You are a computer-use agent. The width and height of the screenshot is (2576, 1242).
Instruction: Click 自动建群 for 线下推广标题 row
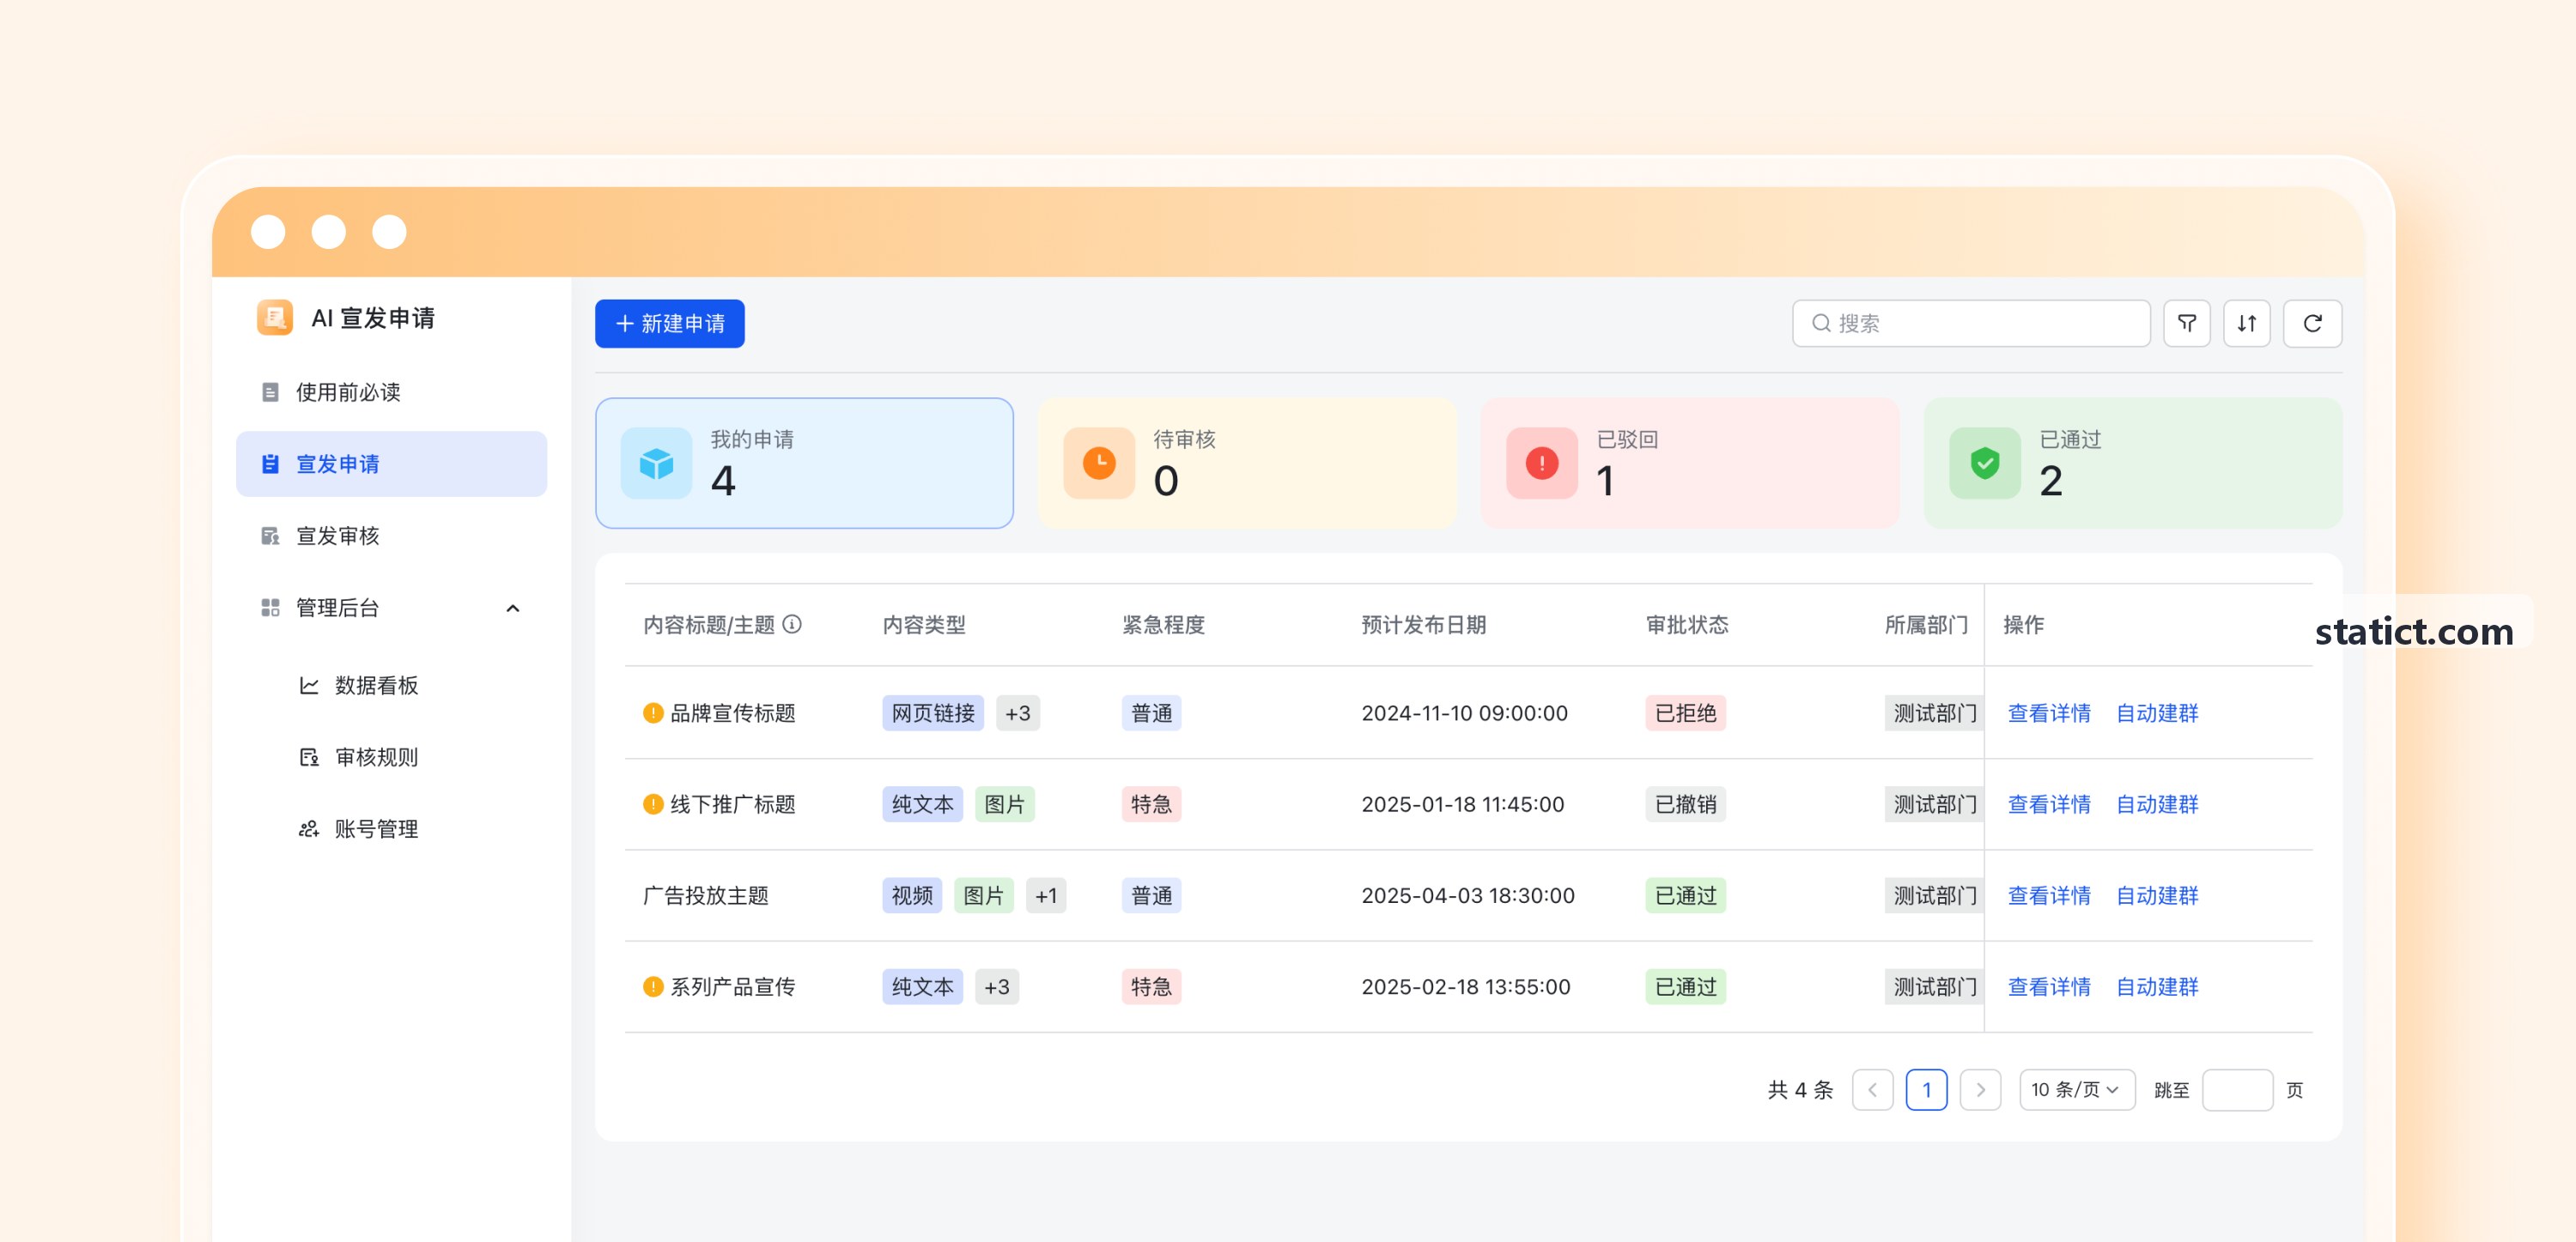tap(2157, 804)
